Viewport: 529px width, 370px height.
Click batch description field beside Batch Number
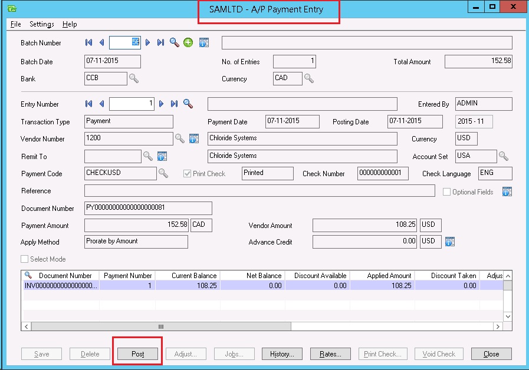tap(367, 42)
